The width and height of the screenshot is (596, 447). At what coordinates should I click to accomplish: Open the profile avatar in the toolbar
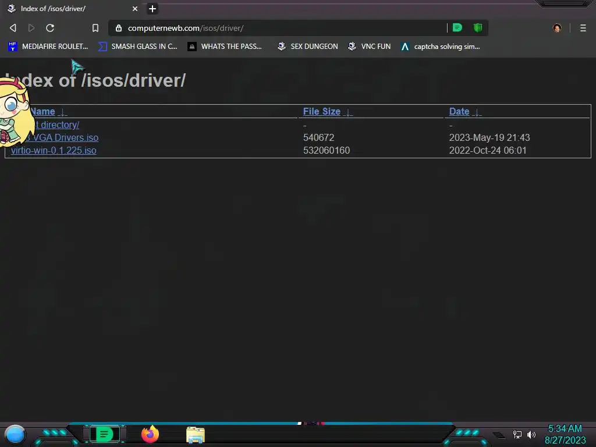557,28
